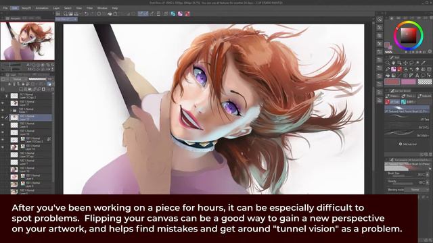Select the Text tool (letter A)
The height and width of the screenshot is (243, 433).
tap(417, 75)
